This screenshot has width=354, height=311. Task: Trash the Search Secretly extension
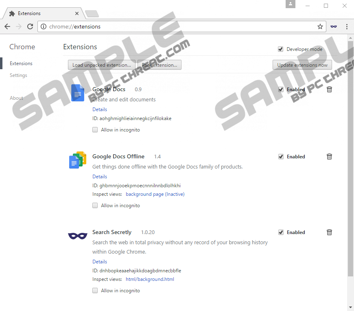click(330, 232)
